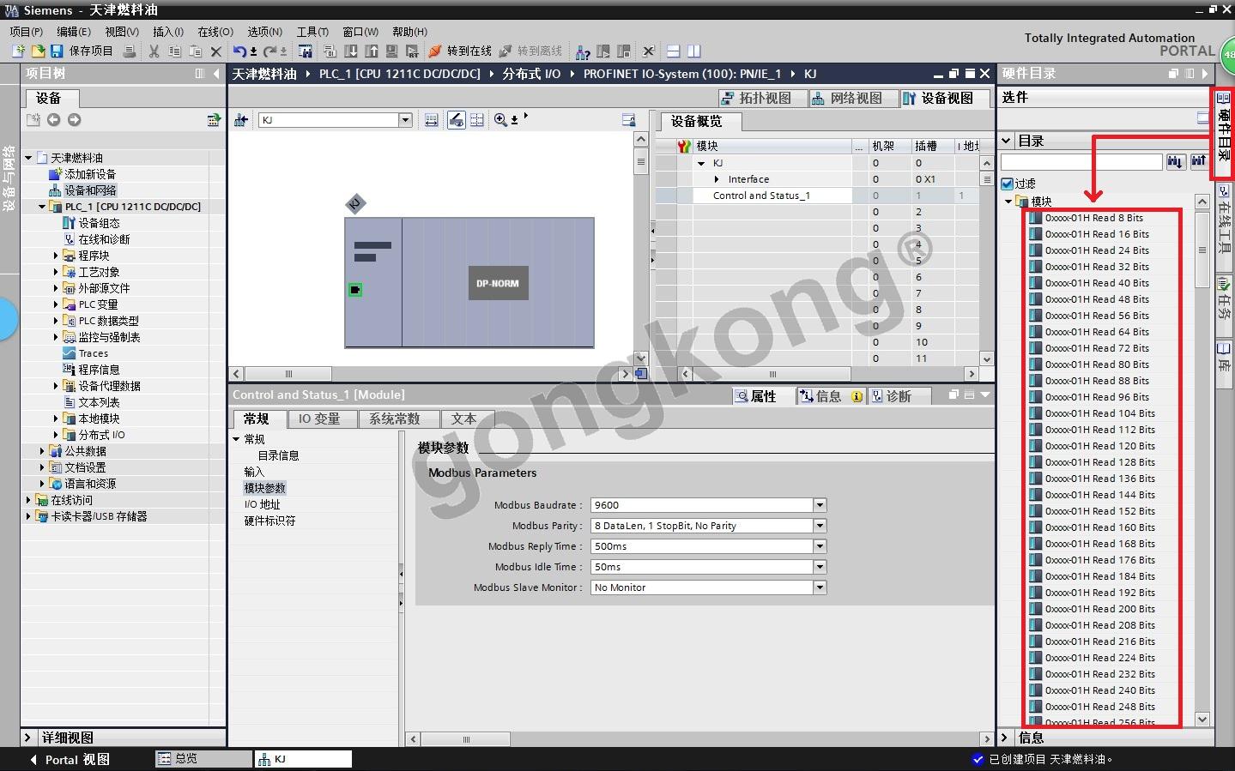This screenshot has height=771, width=1235.
Task: Open the Modbus Parity dropdown
Action: tap(820, 526)
